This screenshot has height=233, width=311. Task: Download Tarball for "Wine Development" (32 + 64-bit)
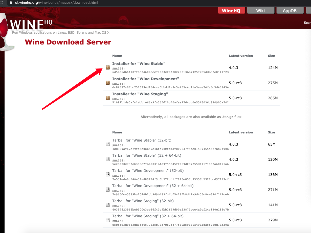(153, 186)
